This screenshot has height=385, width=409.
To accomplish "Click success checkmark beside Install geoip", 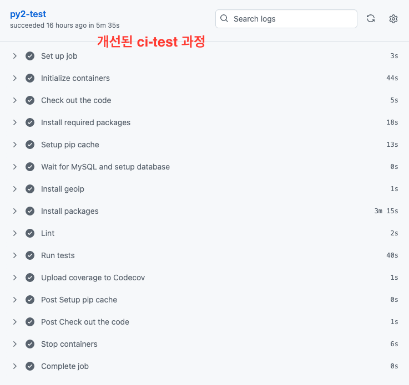I will tap(30, 189).
